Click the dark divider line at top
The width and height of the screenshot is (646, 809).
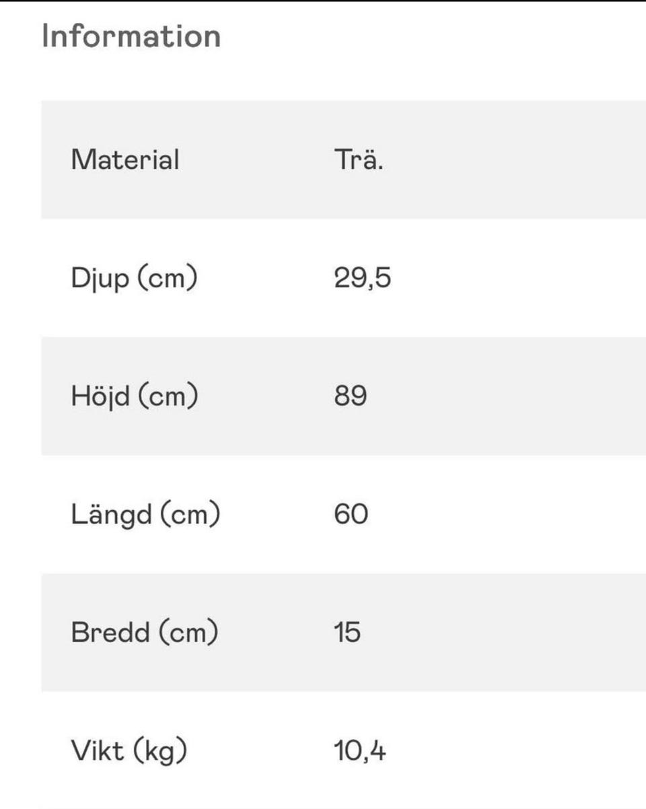pyautogui.click(x=323, y=1)
